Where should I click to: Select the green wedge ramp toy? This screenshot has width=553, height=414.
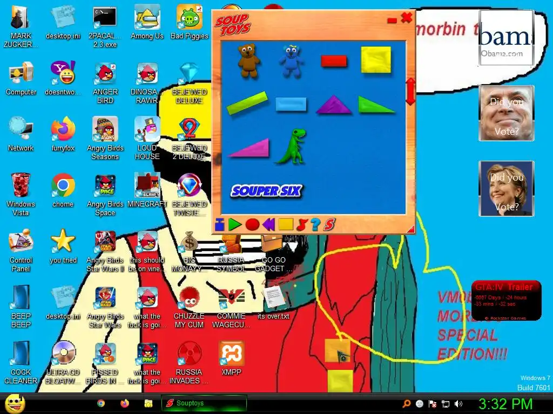pyautogui.click(x=376, y=105)
